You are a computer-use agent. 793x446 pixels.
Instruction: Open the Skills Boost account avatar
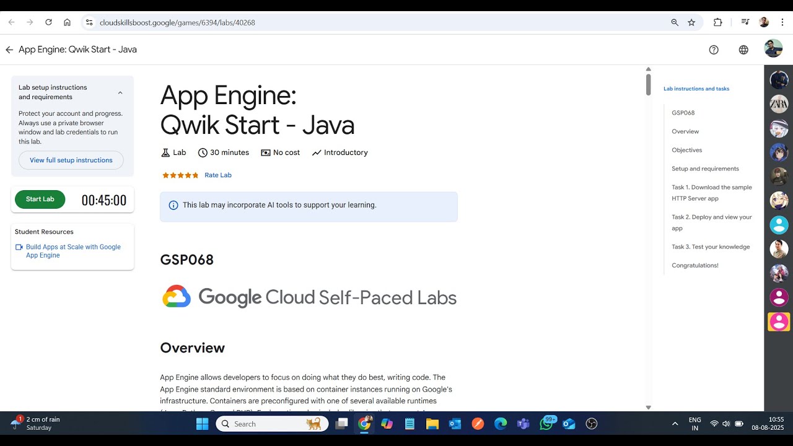point(773,48)
